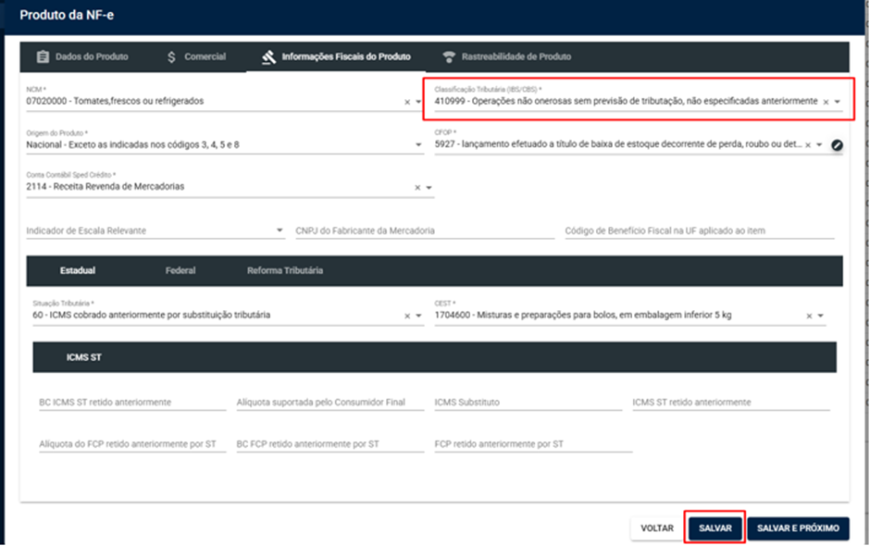Screen dimensions: 870x546
Task: Clear the Classificação Tributária selection X icon
Action: pos(826,102)
